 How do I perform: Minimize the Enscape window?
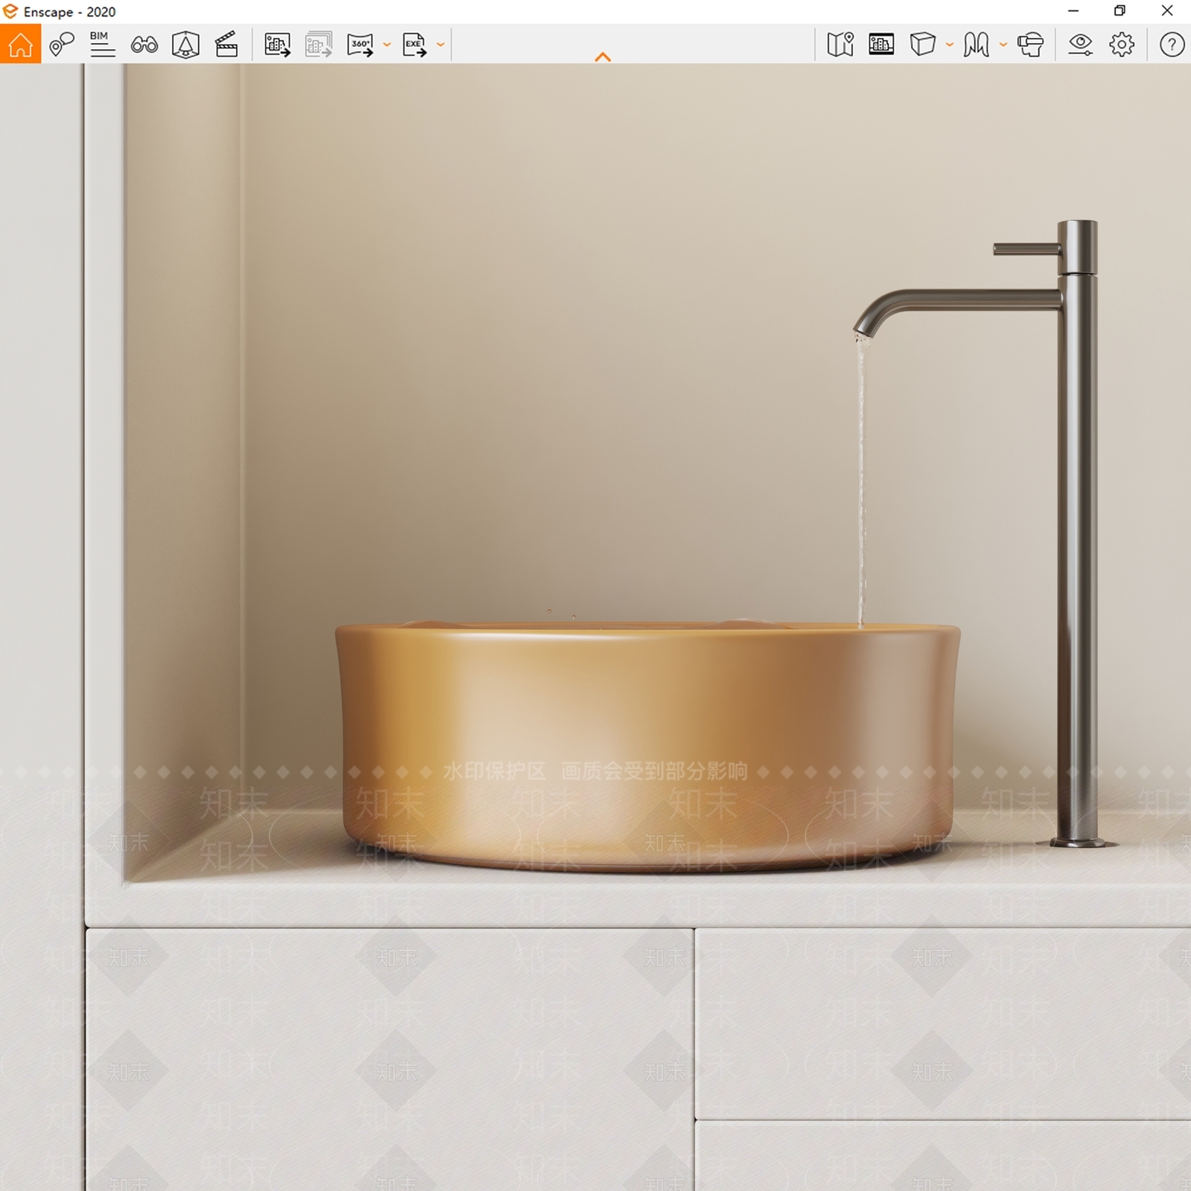[1073, 11]
